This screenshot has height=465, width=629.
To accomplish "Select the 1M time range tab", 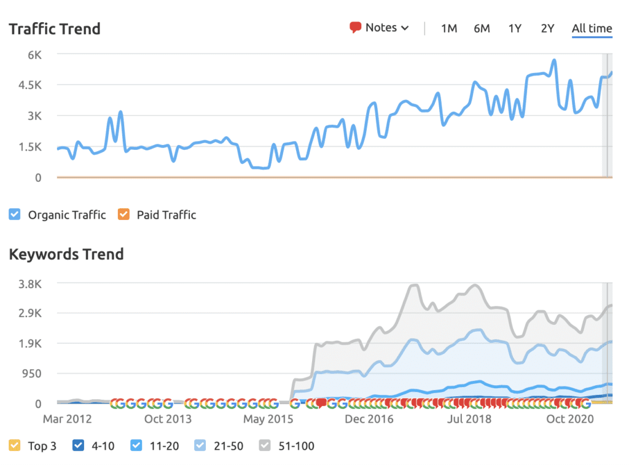I will (x=449, y=28).
